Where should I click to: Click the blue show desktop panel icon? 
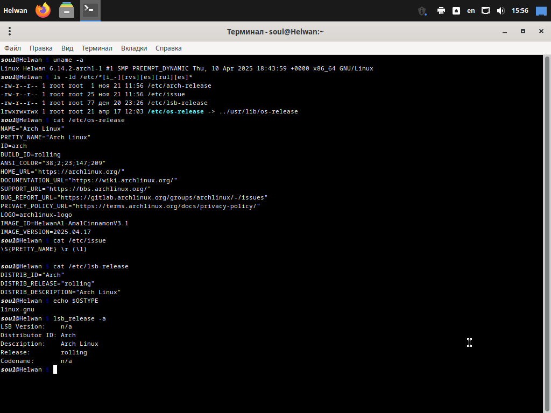tap(541, 11)
